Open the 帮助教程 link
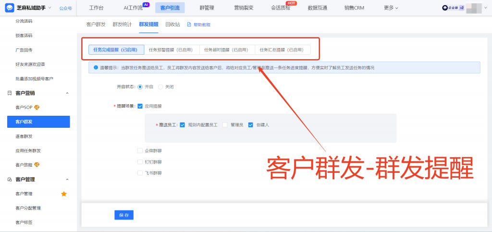This screenshot has width=492, height=232. 202,24
